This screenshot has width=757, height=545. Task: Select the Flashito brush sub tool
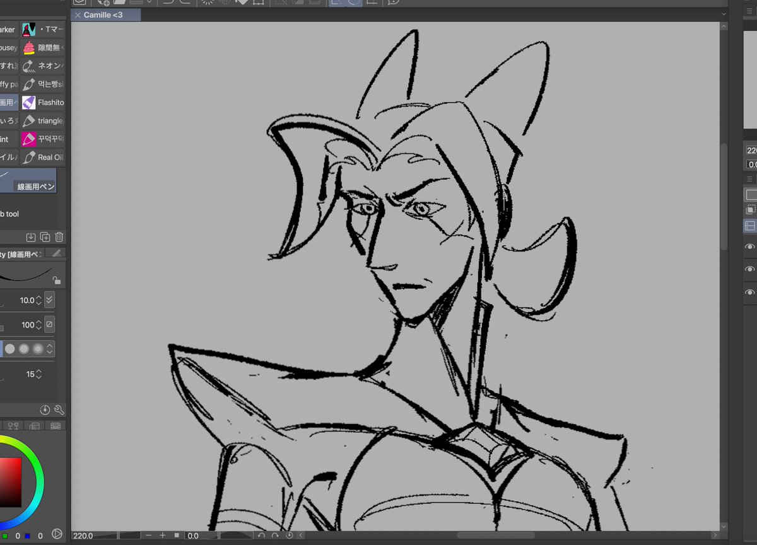click(42, 103)
